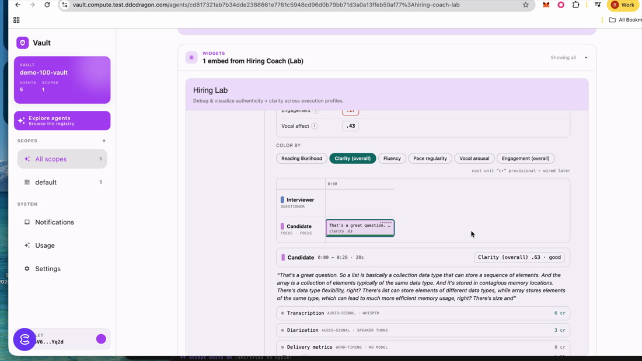Open site info icon in address bar
The height and width of the screenshot is (361, 642).
pos(65,5)
